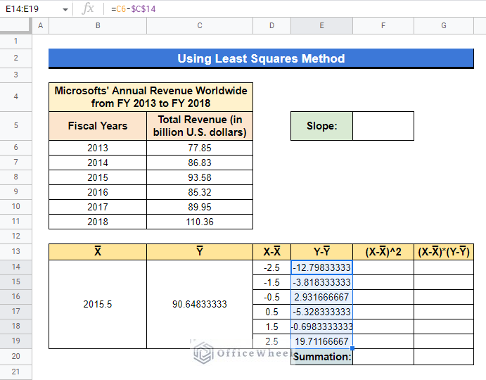Click the 'Using Least Squares Method' title cell
This screenshot has width=486, height=380.
point(261,58)
